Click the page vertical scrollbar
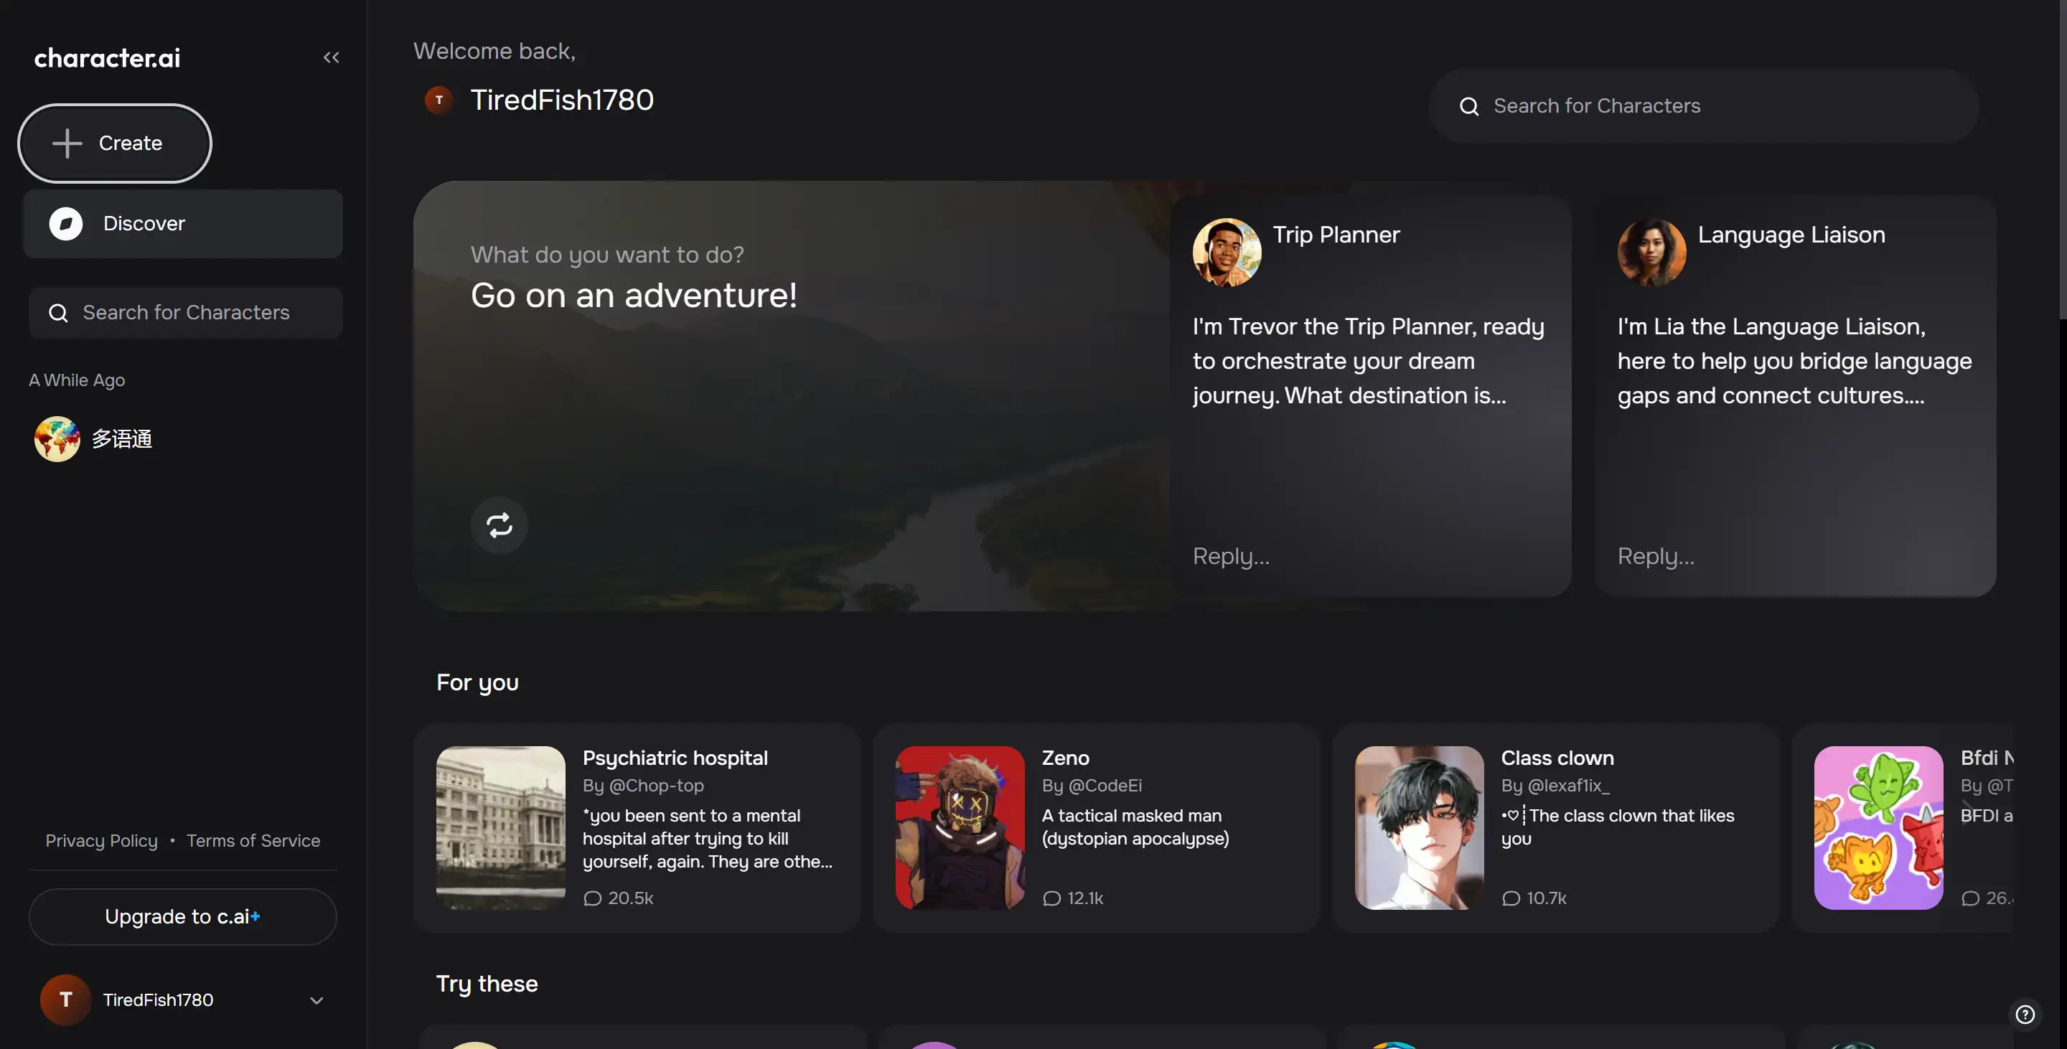Screen dimensions: 2067x1049 tap(2062, 161)
